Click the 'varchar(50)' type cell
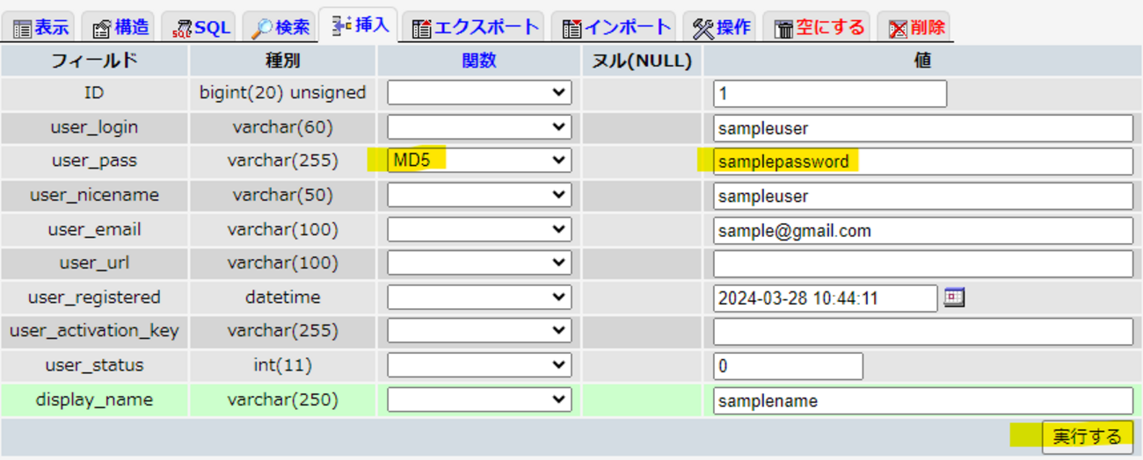1143x460 pixels. point(282,195)
